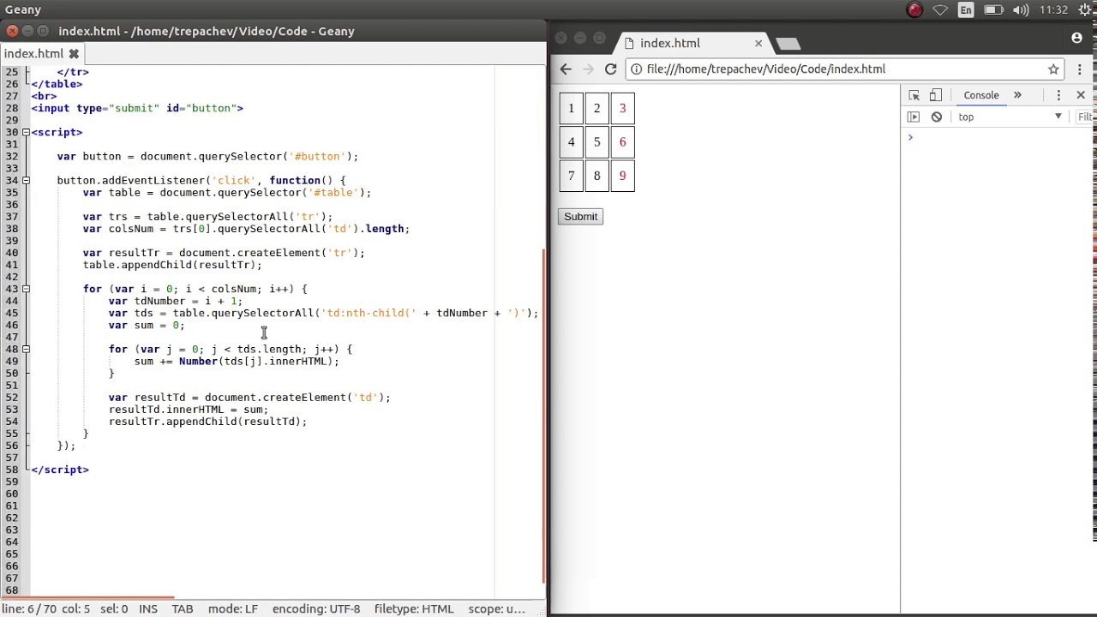Open a new browser tab
The image size is (1097, 617).
pyautogui.click(x=788, y=43)
